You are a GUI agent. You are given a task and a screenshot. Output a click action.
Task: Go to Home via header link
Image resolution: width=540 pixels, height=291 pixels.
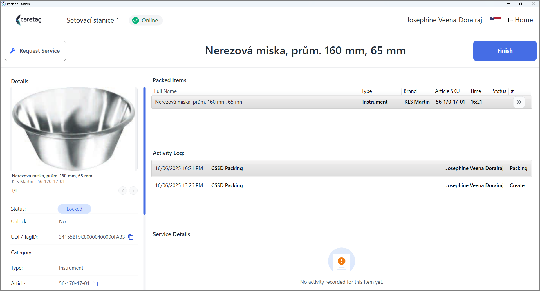click(521, 20)
